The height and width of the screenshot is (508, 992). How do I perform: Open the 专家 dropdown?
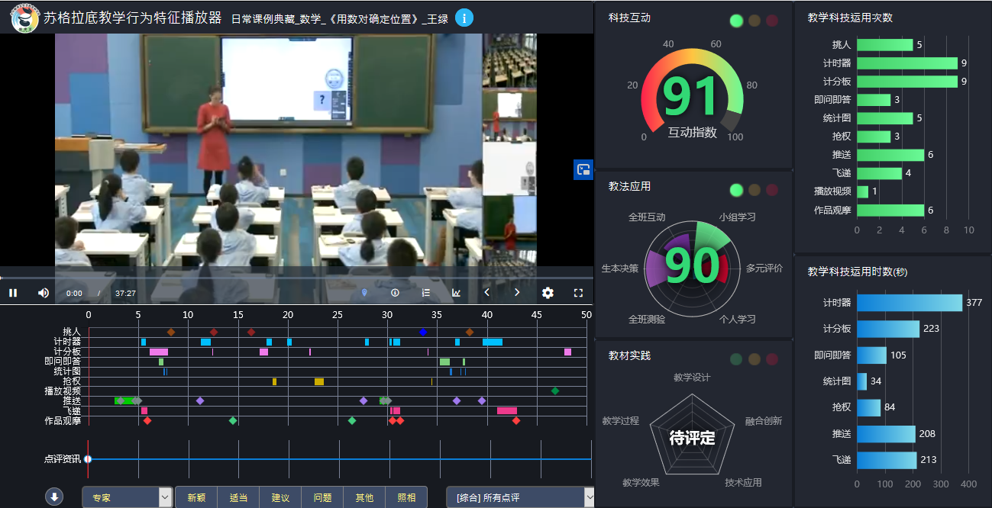coord(127,497)
